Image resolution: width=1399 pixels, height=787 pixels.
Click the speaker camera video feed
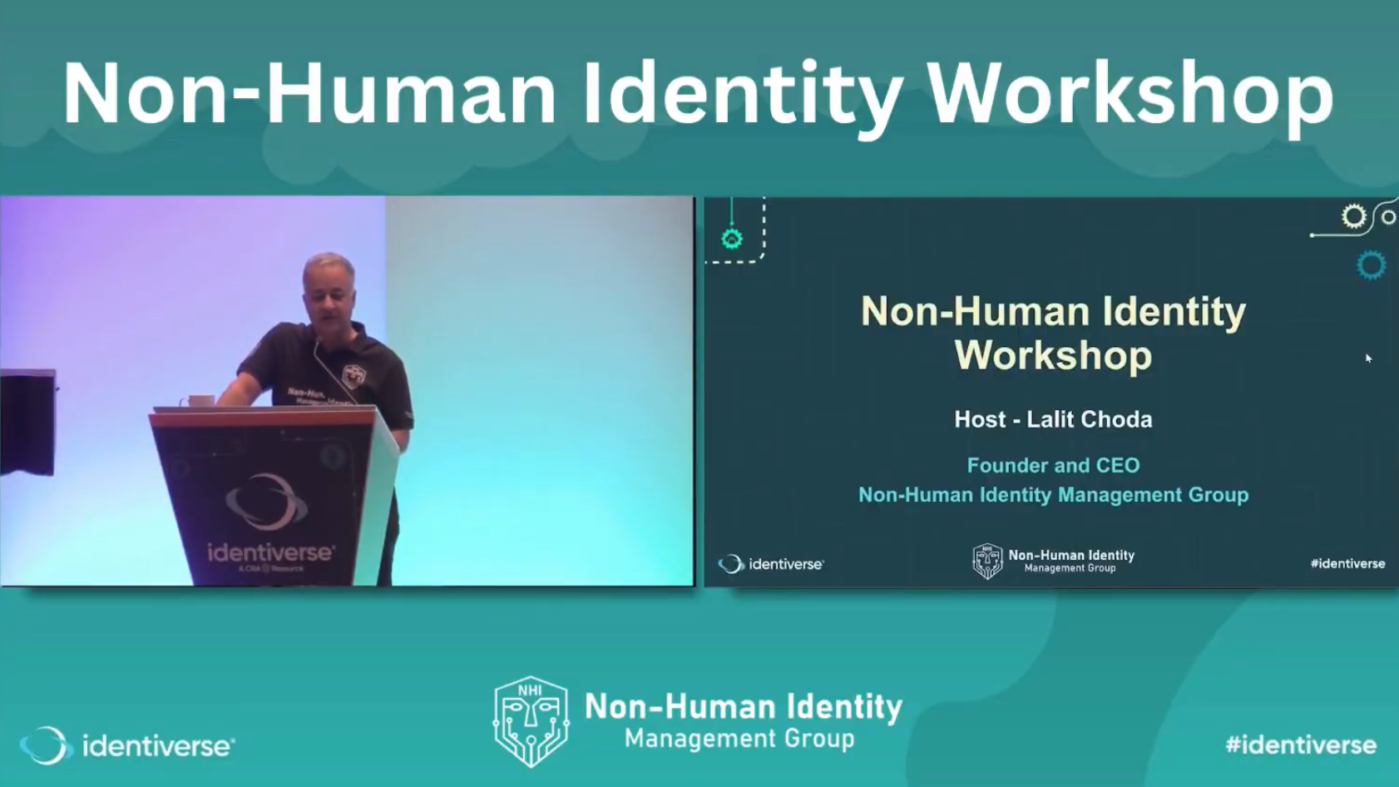point(348,391)
